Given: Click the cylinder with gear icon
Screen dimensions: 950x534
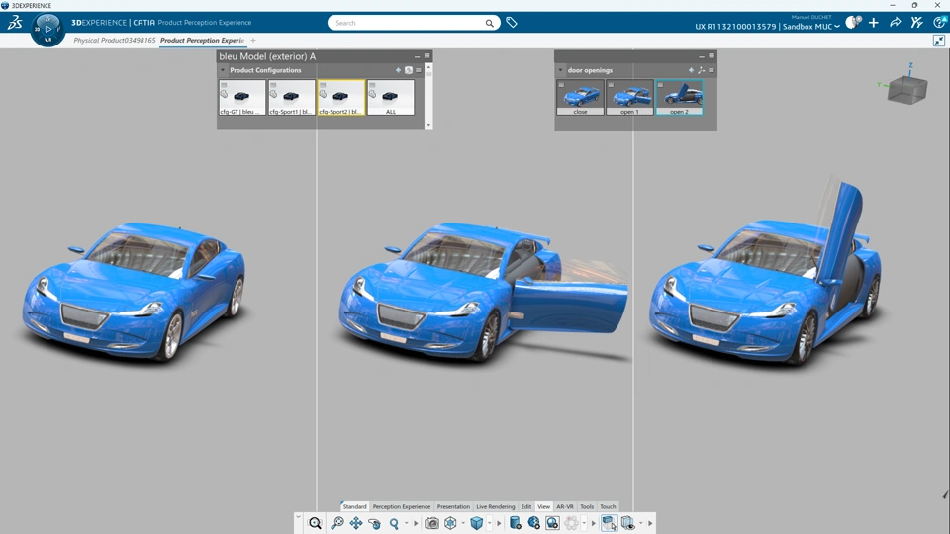Looking at the screenshot, I should (515, 523).
